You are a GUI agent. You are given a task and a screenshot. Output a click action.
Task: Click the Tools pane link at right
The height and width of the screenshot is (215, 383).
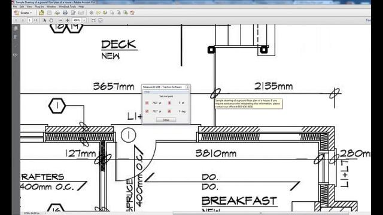tap(369, 20)
